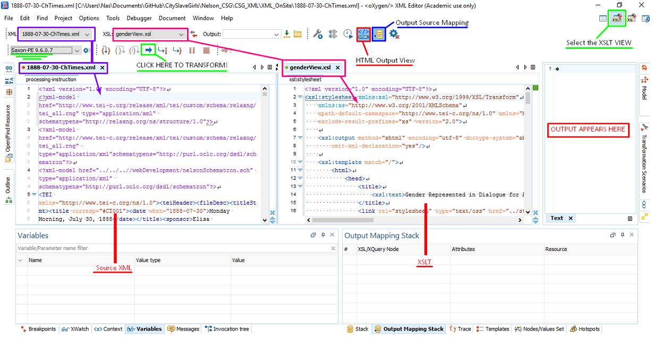Open the configure transformation scenarios wrench icon

click(x=318, y=34)
